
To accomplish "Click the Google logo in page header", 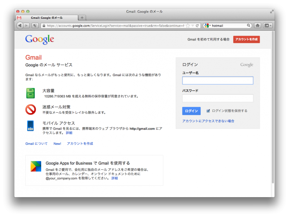I will pyautogui.click(x=40, y=39).
